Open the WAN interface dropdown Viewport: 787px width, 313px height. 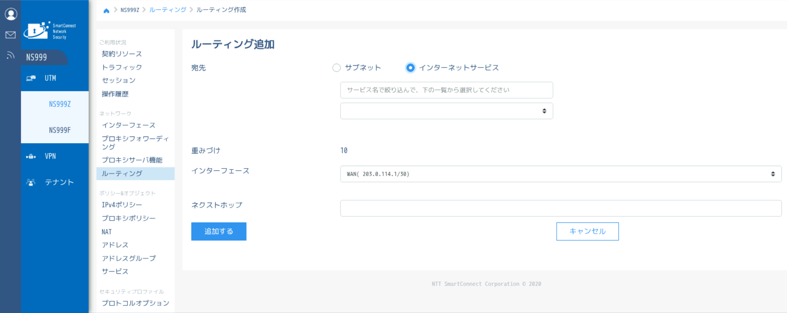click(560, 174)
